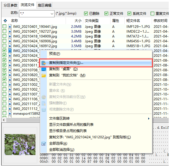Viewport: 171px width, 167px height.
Task: Switch to the 扇区编辑 tab
Action: [x=45, y=5]
